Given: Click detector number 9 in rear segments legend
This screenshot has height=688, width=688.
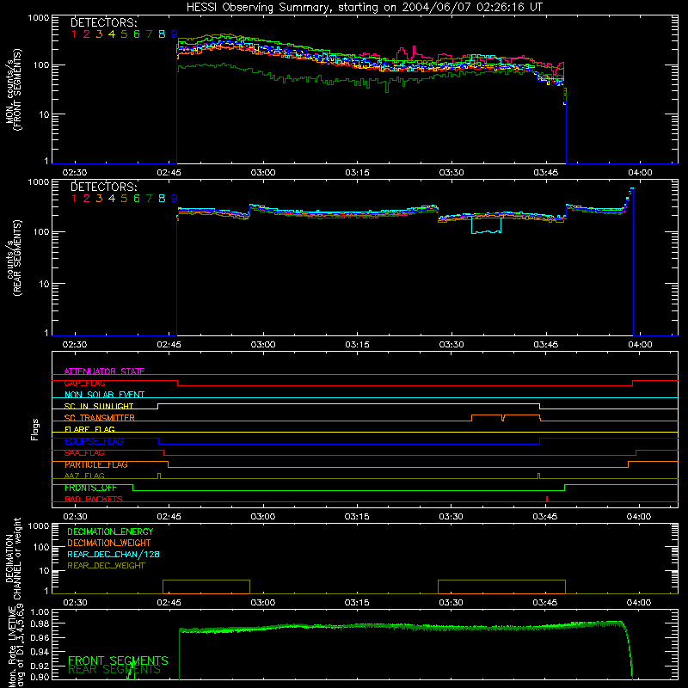Looking at the screenshot, I should click(175, 199).
